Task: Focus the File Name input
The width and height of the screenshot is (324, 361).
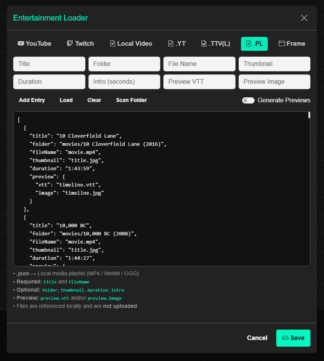Action: tap(199, 64)
